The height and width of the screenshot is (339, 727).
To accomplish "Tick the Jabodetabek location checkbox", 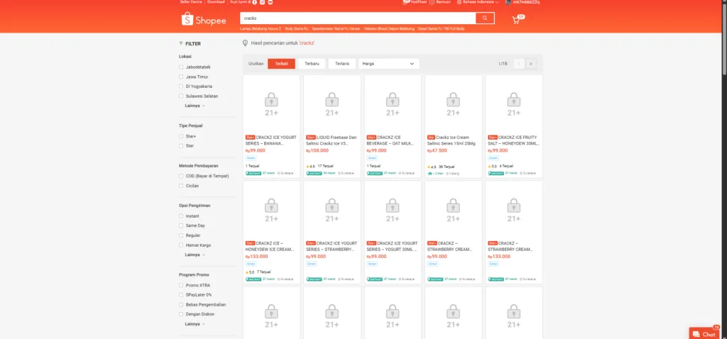I will click(x=181, y=67).
